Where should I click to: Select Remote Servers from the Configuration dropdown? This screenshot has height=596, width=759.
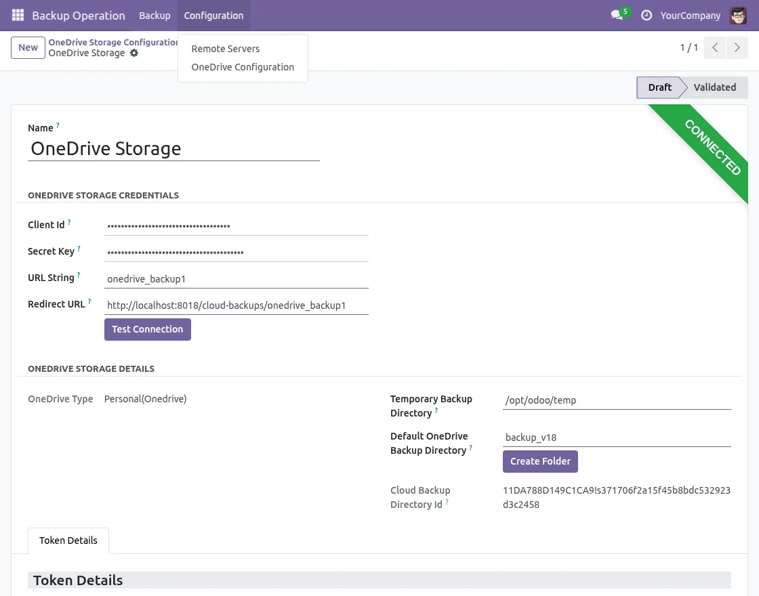click(x=226, y=49)
